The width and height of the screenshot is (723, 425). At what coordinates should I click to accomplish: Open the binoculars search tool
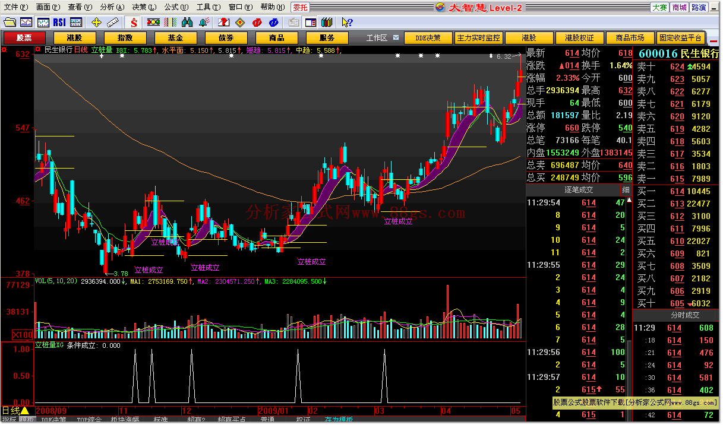(187, 23)
